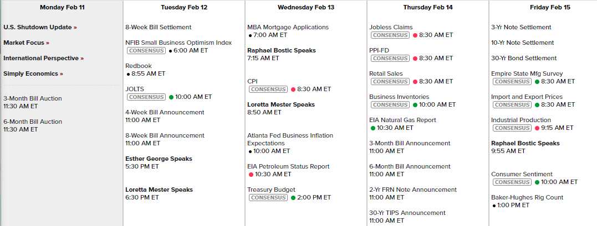Open the International Perspective link
Image resolution: width=597 pixels, height=226 pixels.
(43, 58)
